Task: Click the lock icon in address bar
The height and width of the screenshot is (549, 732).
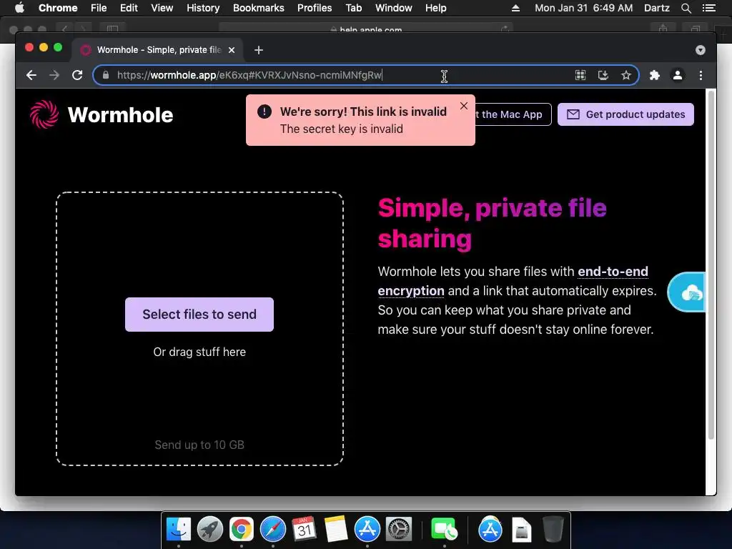Action: tap(106, 75)
